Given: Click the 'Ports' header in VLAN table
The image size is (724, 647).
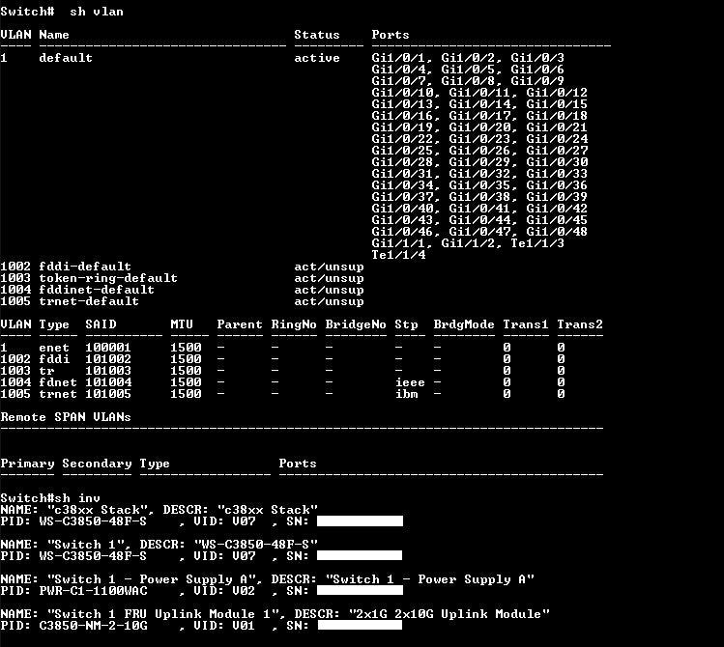Looking at the screenshot, I should pyautogui.click(x=391, y=35).
